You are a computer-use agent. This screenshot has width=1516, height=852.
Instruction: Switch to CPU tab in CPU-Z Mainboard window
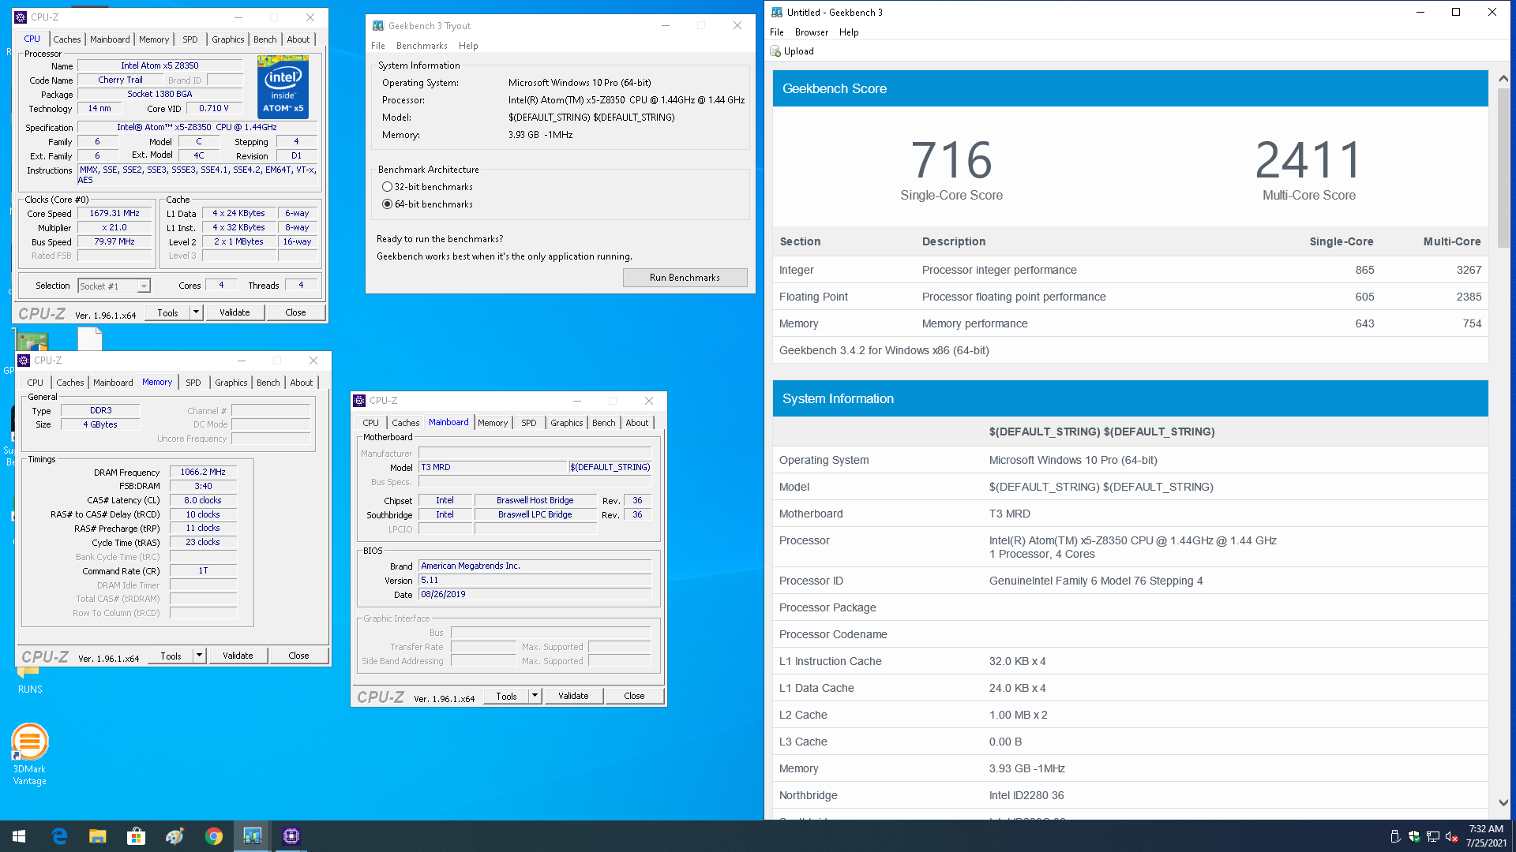pos(371,423)
